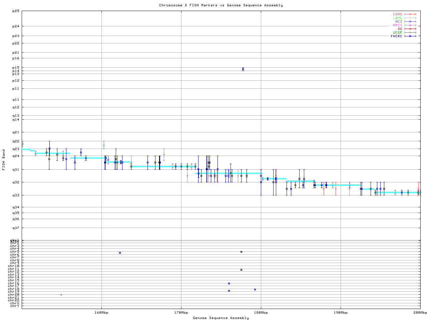427x320 pixels.
Task: Click the NCI legend entry text
Action: click(398, 21)
